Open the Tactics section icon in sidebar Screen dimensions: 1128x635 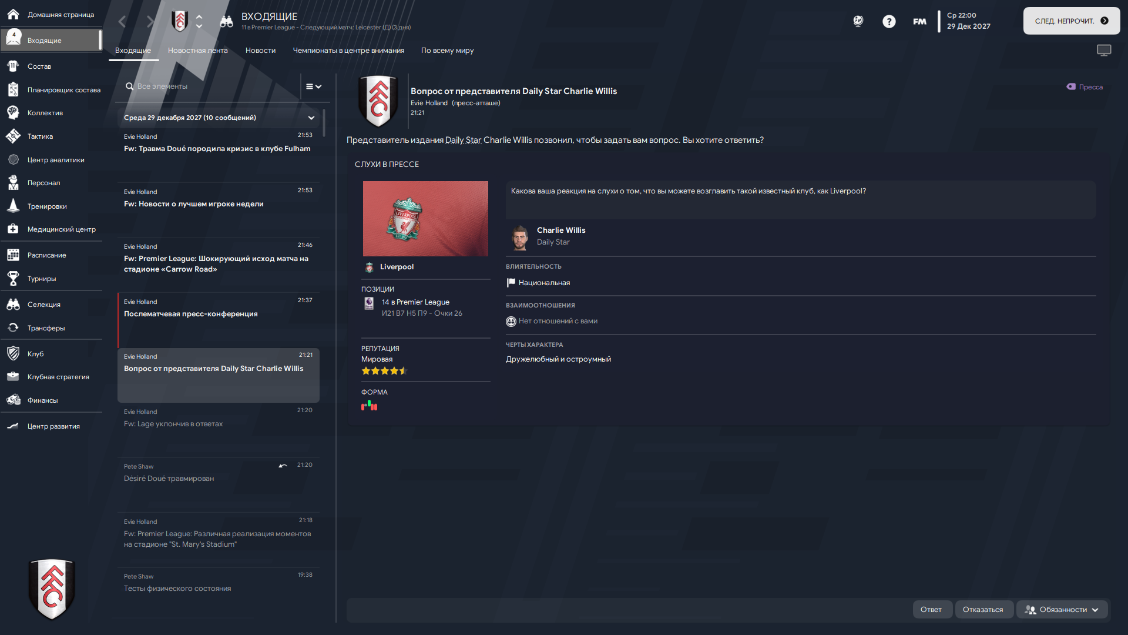point(13,136)
